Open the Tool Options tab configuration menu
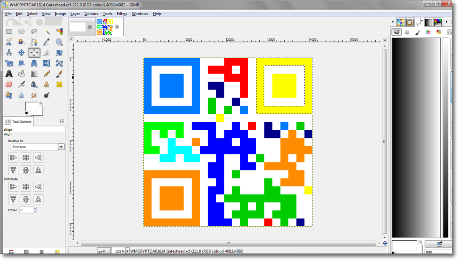Viewport: 459px width, 261px height. [x=62, y=121]
